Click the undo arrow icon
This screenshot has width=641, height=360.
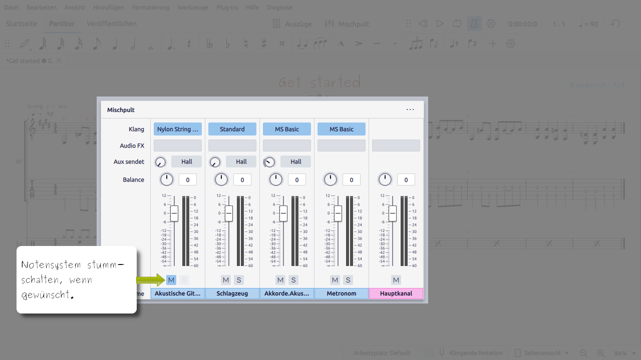616,24
